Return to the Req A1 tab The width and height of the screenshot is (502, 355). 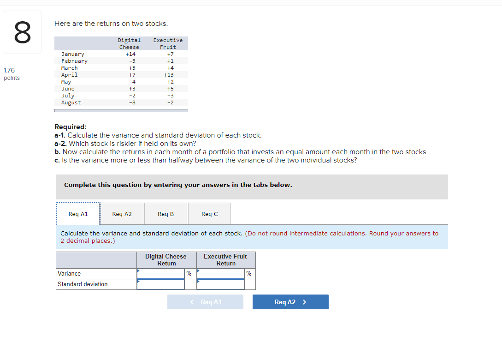(x=78, y=213)
